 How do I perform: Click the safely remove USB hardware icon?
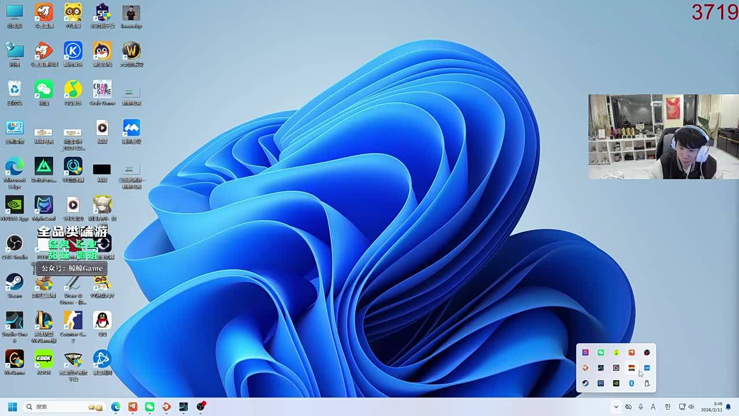[647, 383]
